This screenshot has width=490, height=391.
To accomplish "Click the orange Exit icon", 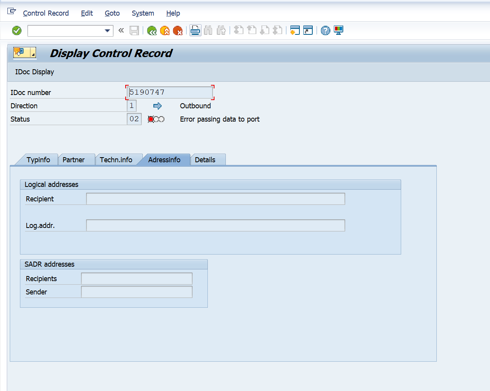I will tap(165, 30).
